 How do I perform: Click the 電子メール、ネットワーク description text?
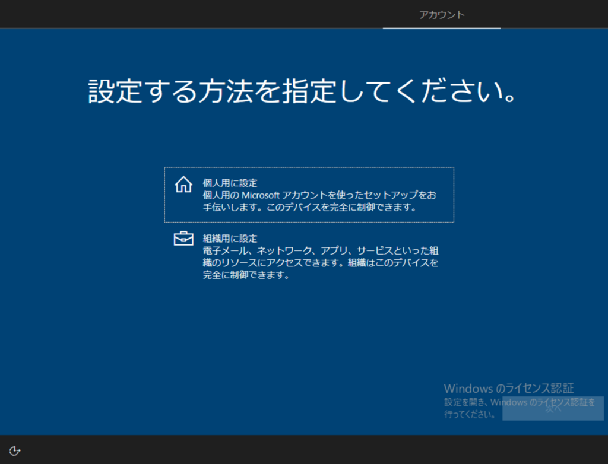click(x=321, y=263)
